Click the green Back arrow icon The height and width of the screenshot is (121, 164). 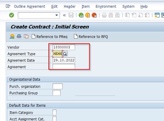(81, 15)
